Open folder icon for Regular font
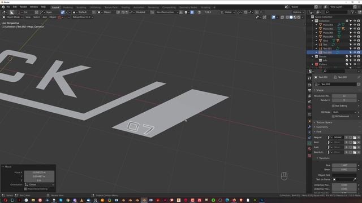This screenshot has height=203, width=362. point(355,138)
